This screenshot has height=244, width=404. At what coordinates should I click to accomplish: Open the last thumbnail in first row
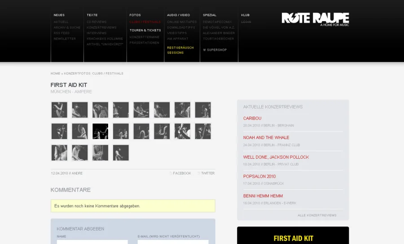pos(203,110)
